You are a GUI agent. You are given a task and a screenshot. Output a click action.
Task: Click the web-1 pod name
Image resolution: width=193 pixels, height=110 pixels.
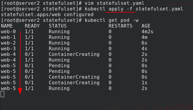click(8, 37)
